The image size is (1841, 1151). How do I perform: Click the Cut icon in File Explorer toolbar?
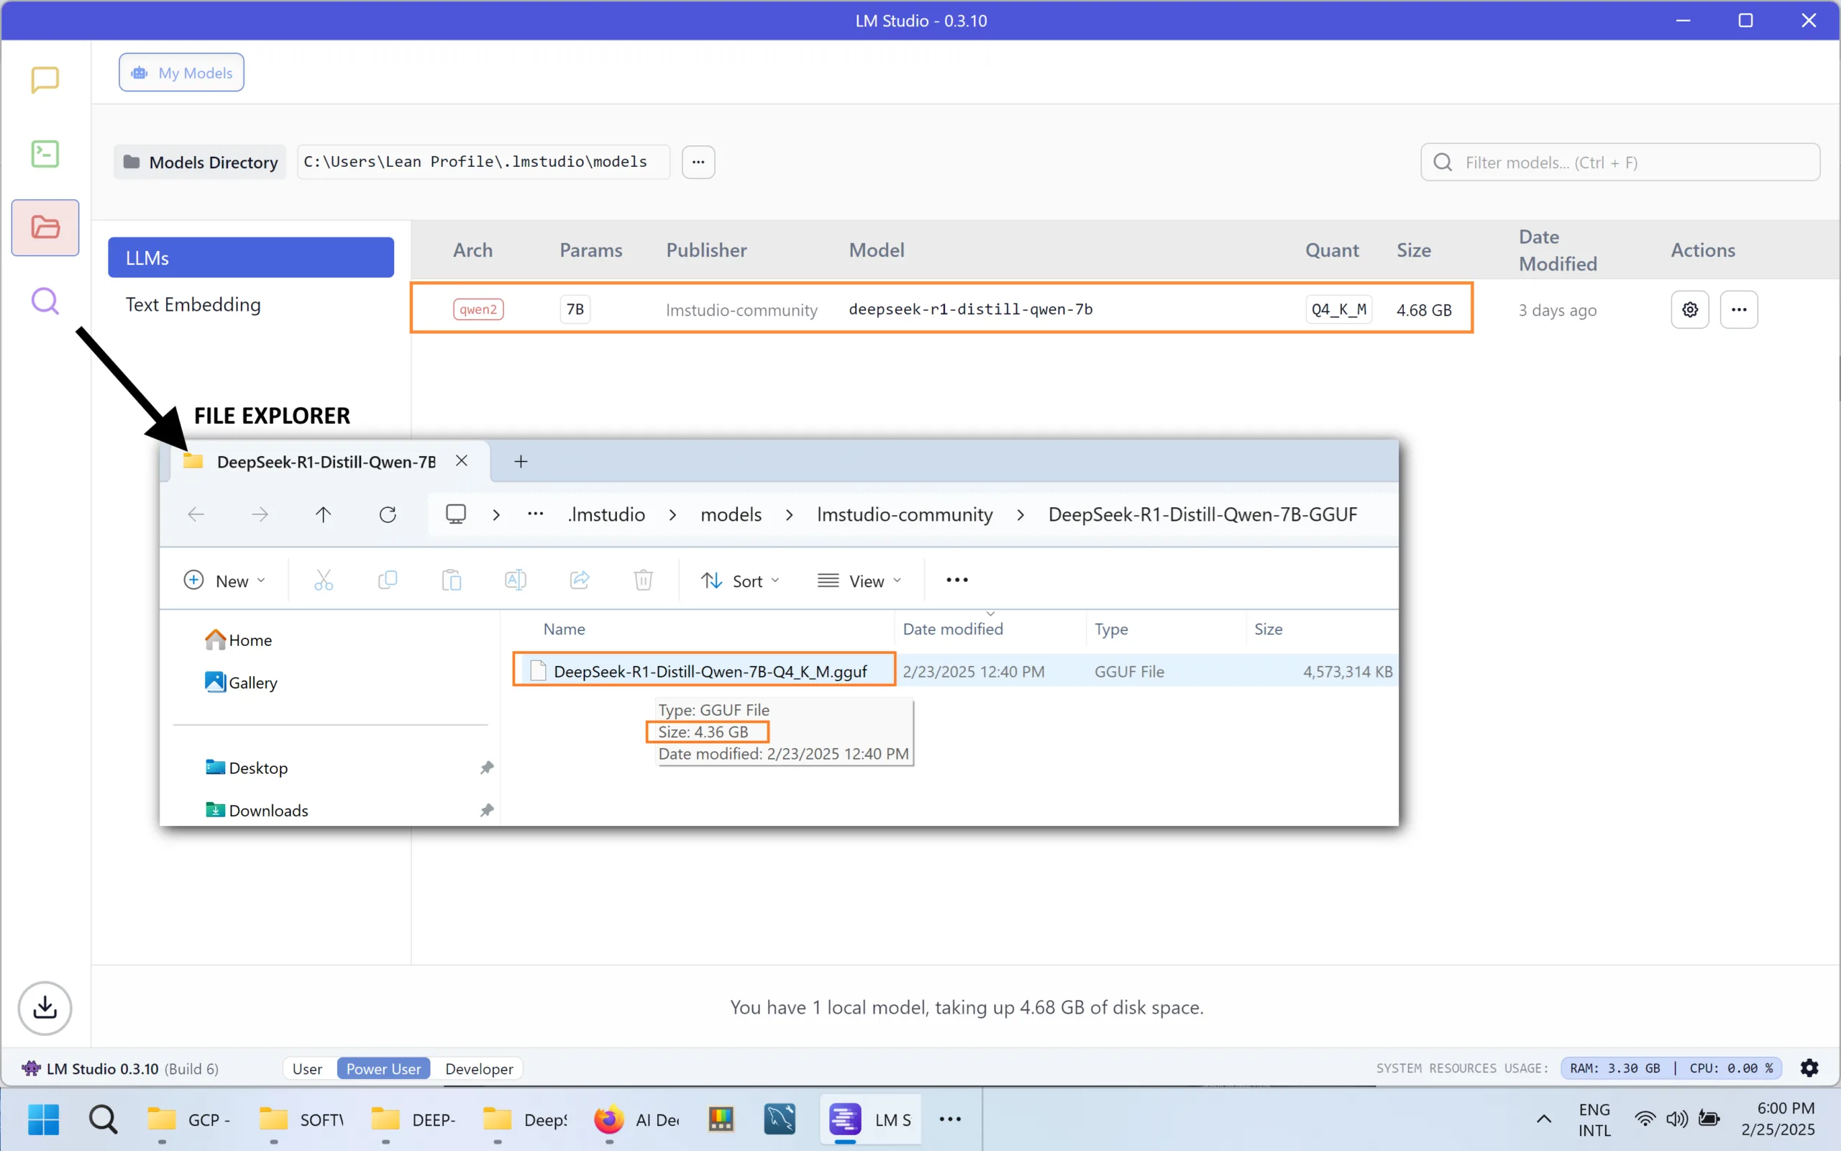[324, 580]
